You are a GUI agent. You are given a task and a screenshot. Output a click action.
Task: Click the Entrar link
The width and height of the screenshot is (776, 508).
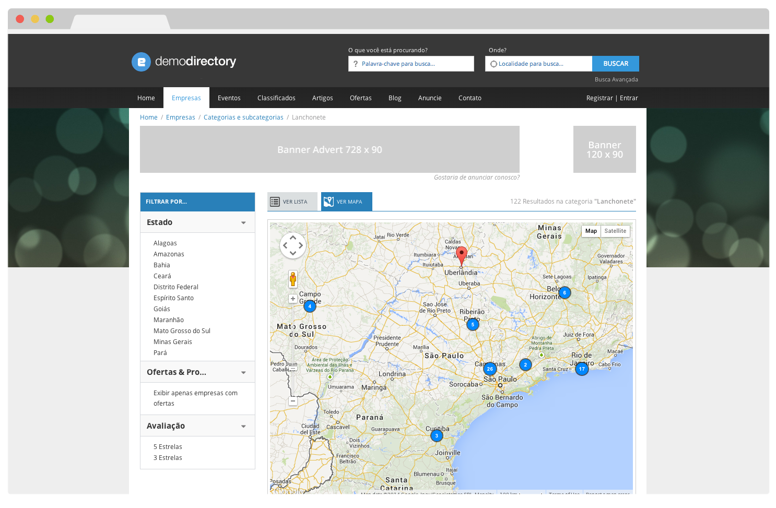click(629, 98)
